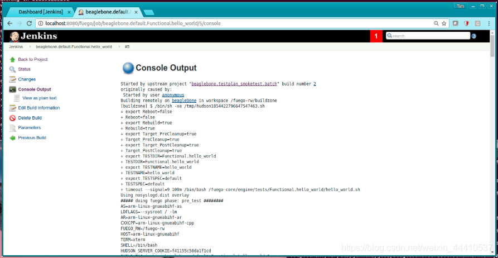Click the #5 build breadcrumb
498x258 pixels.
pos(127,47)
